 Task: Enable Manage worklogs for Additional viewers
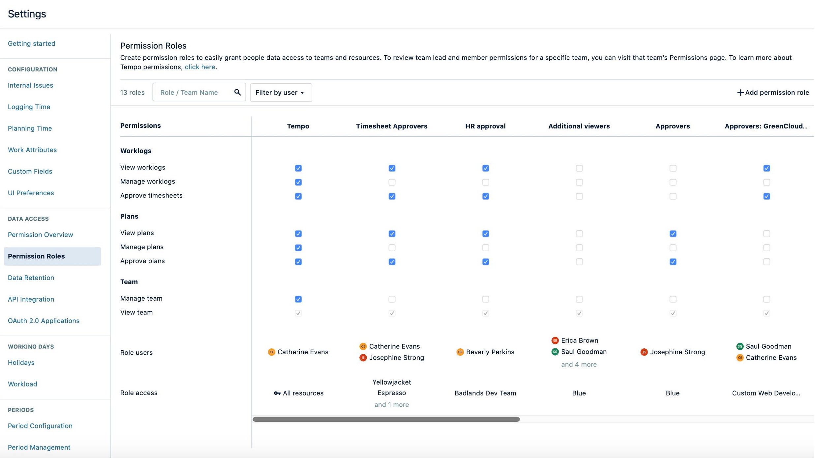579,182
